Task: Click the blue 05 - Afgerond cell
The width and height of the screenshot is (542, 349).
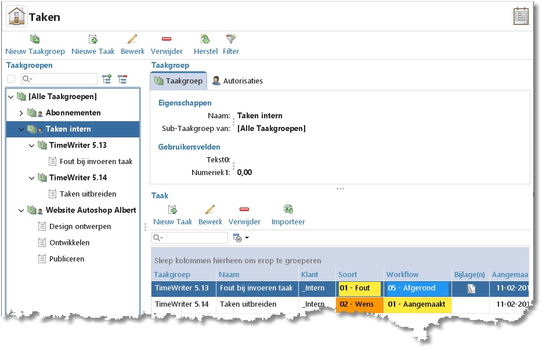Action: click(x=417, y=288)
